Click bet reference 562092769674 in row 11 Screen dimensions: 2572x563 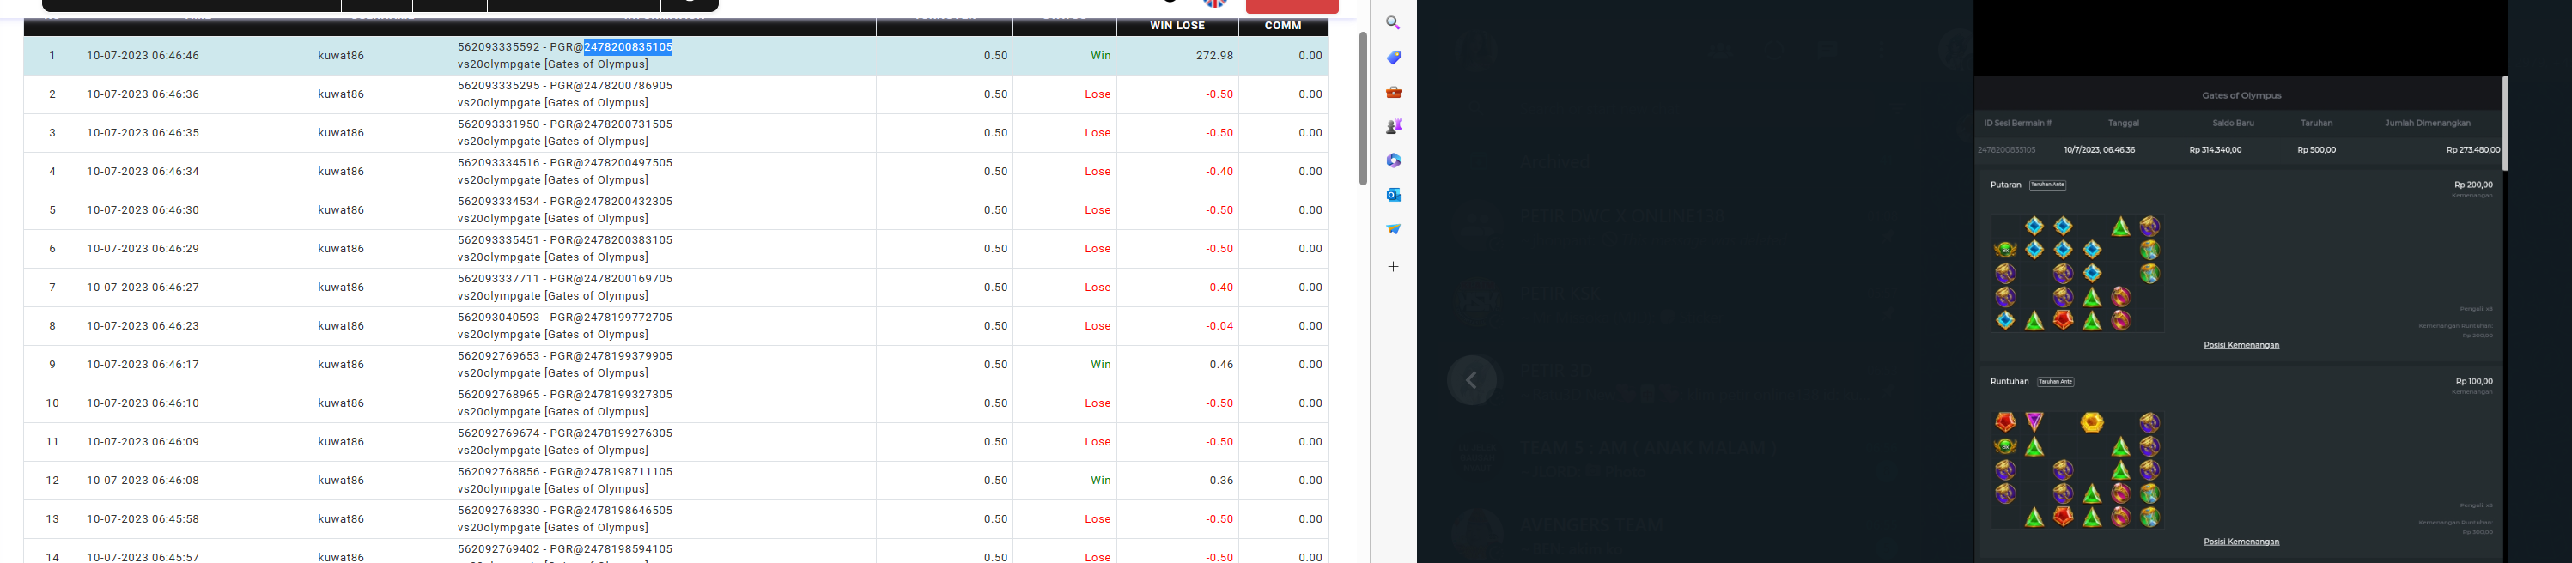pos(498,433)
